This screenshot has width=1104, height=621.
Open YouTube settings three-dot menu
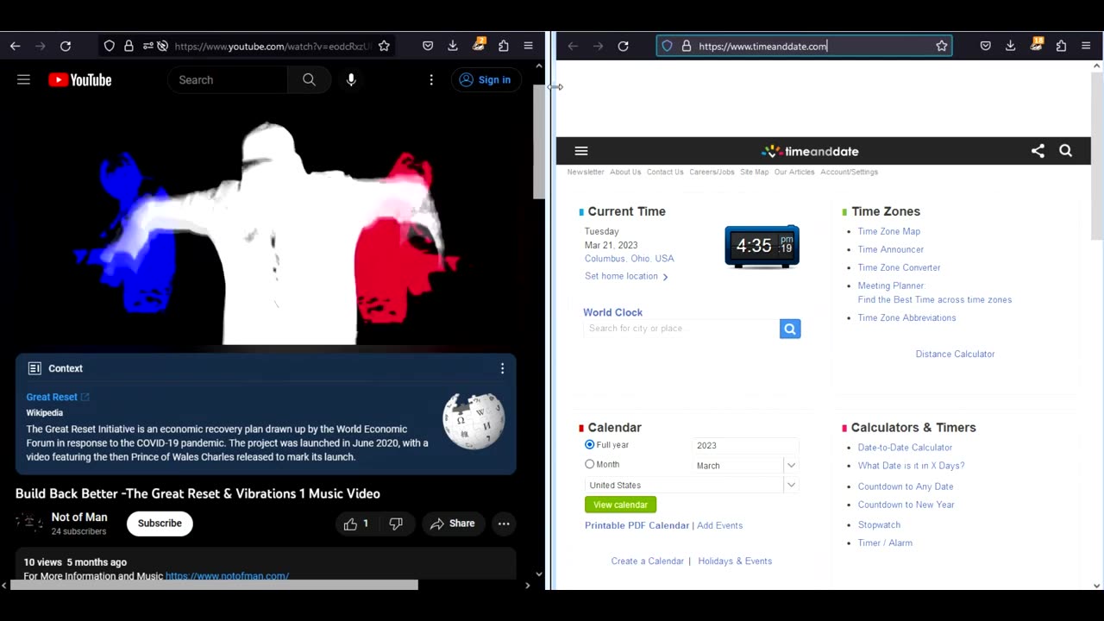(x=431, y=79)
